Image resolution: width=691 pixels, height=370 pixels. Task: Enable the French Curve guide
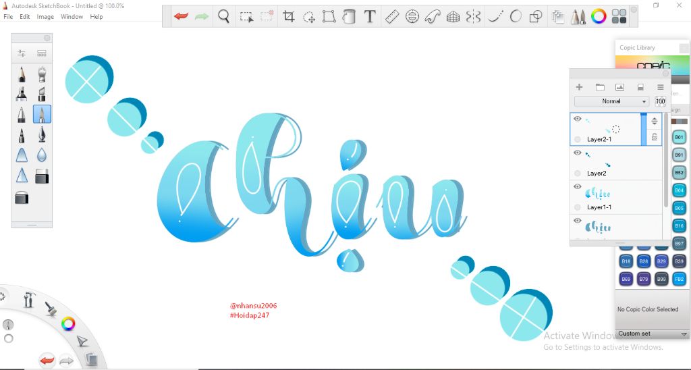[x=433, y=17]
